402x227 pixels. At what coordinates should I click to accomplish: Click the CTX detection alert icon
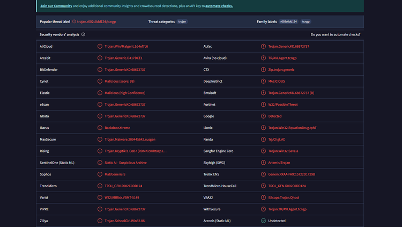coord(263,70)
